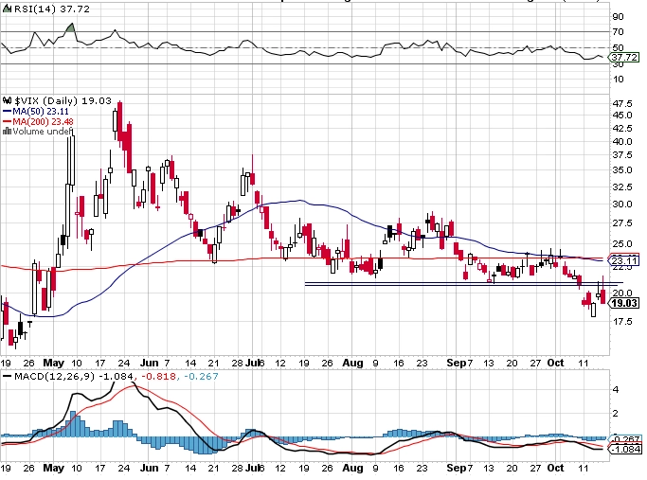Viewport: 647px width, 480px height.
Task: Select the May label on price axis
Action: 53,363
